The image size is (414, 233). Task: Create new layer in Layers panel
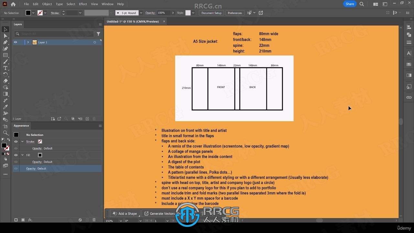[x=87, y=119]
